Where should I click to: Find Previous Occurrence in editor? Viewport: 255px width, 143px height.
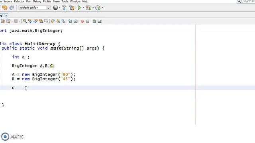[30, 21]
